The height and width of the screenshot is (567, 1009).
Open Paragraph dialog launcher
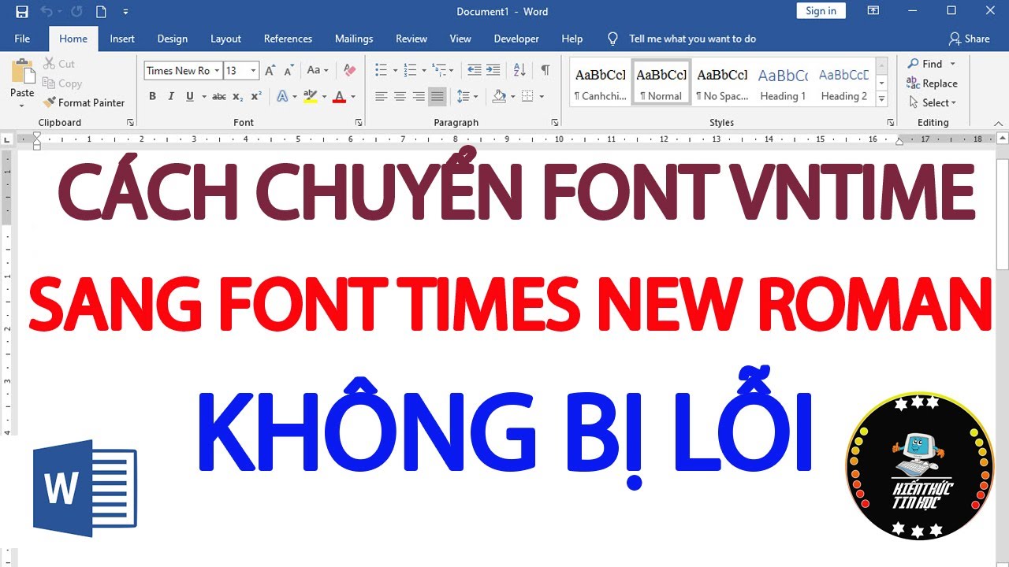[555, 122]
